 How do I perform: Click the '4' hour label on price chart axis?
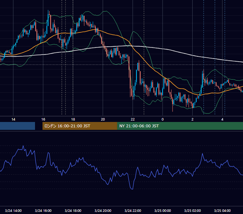(222, 119)
